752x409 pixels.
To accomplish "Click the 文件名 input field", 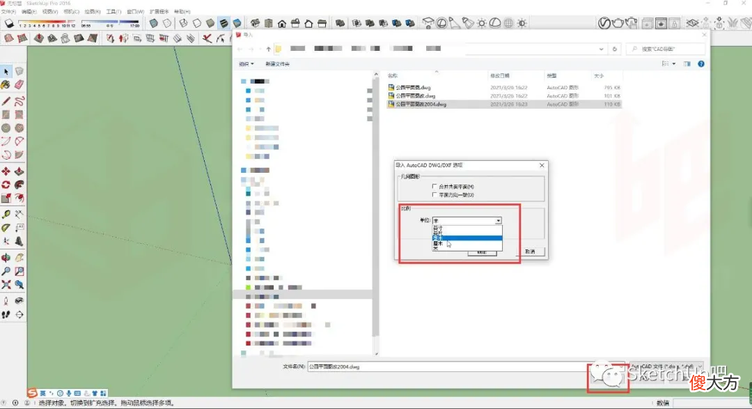I will (466, 366).
